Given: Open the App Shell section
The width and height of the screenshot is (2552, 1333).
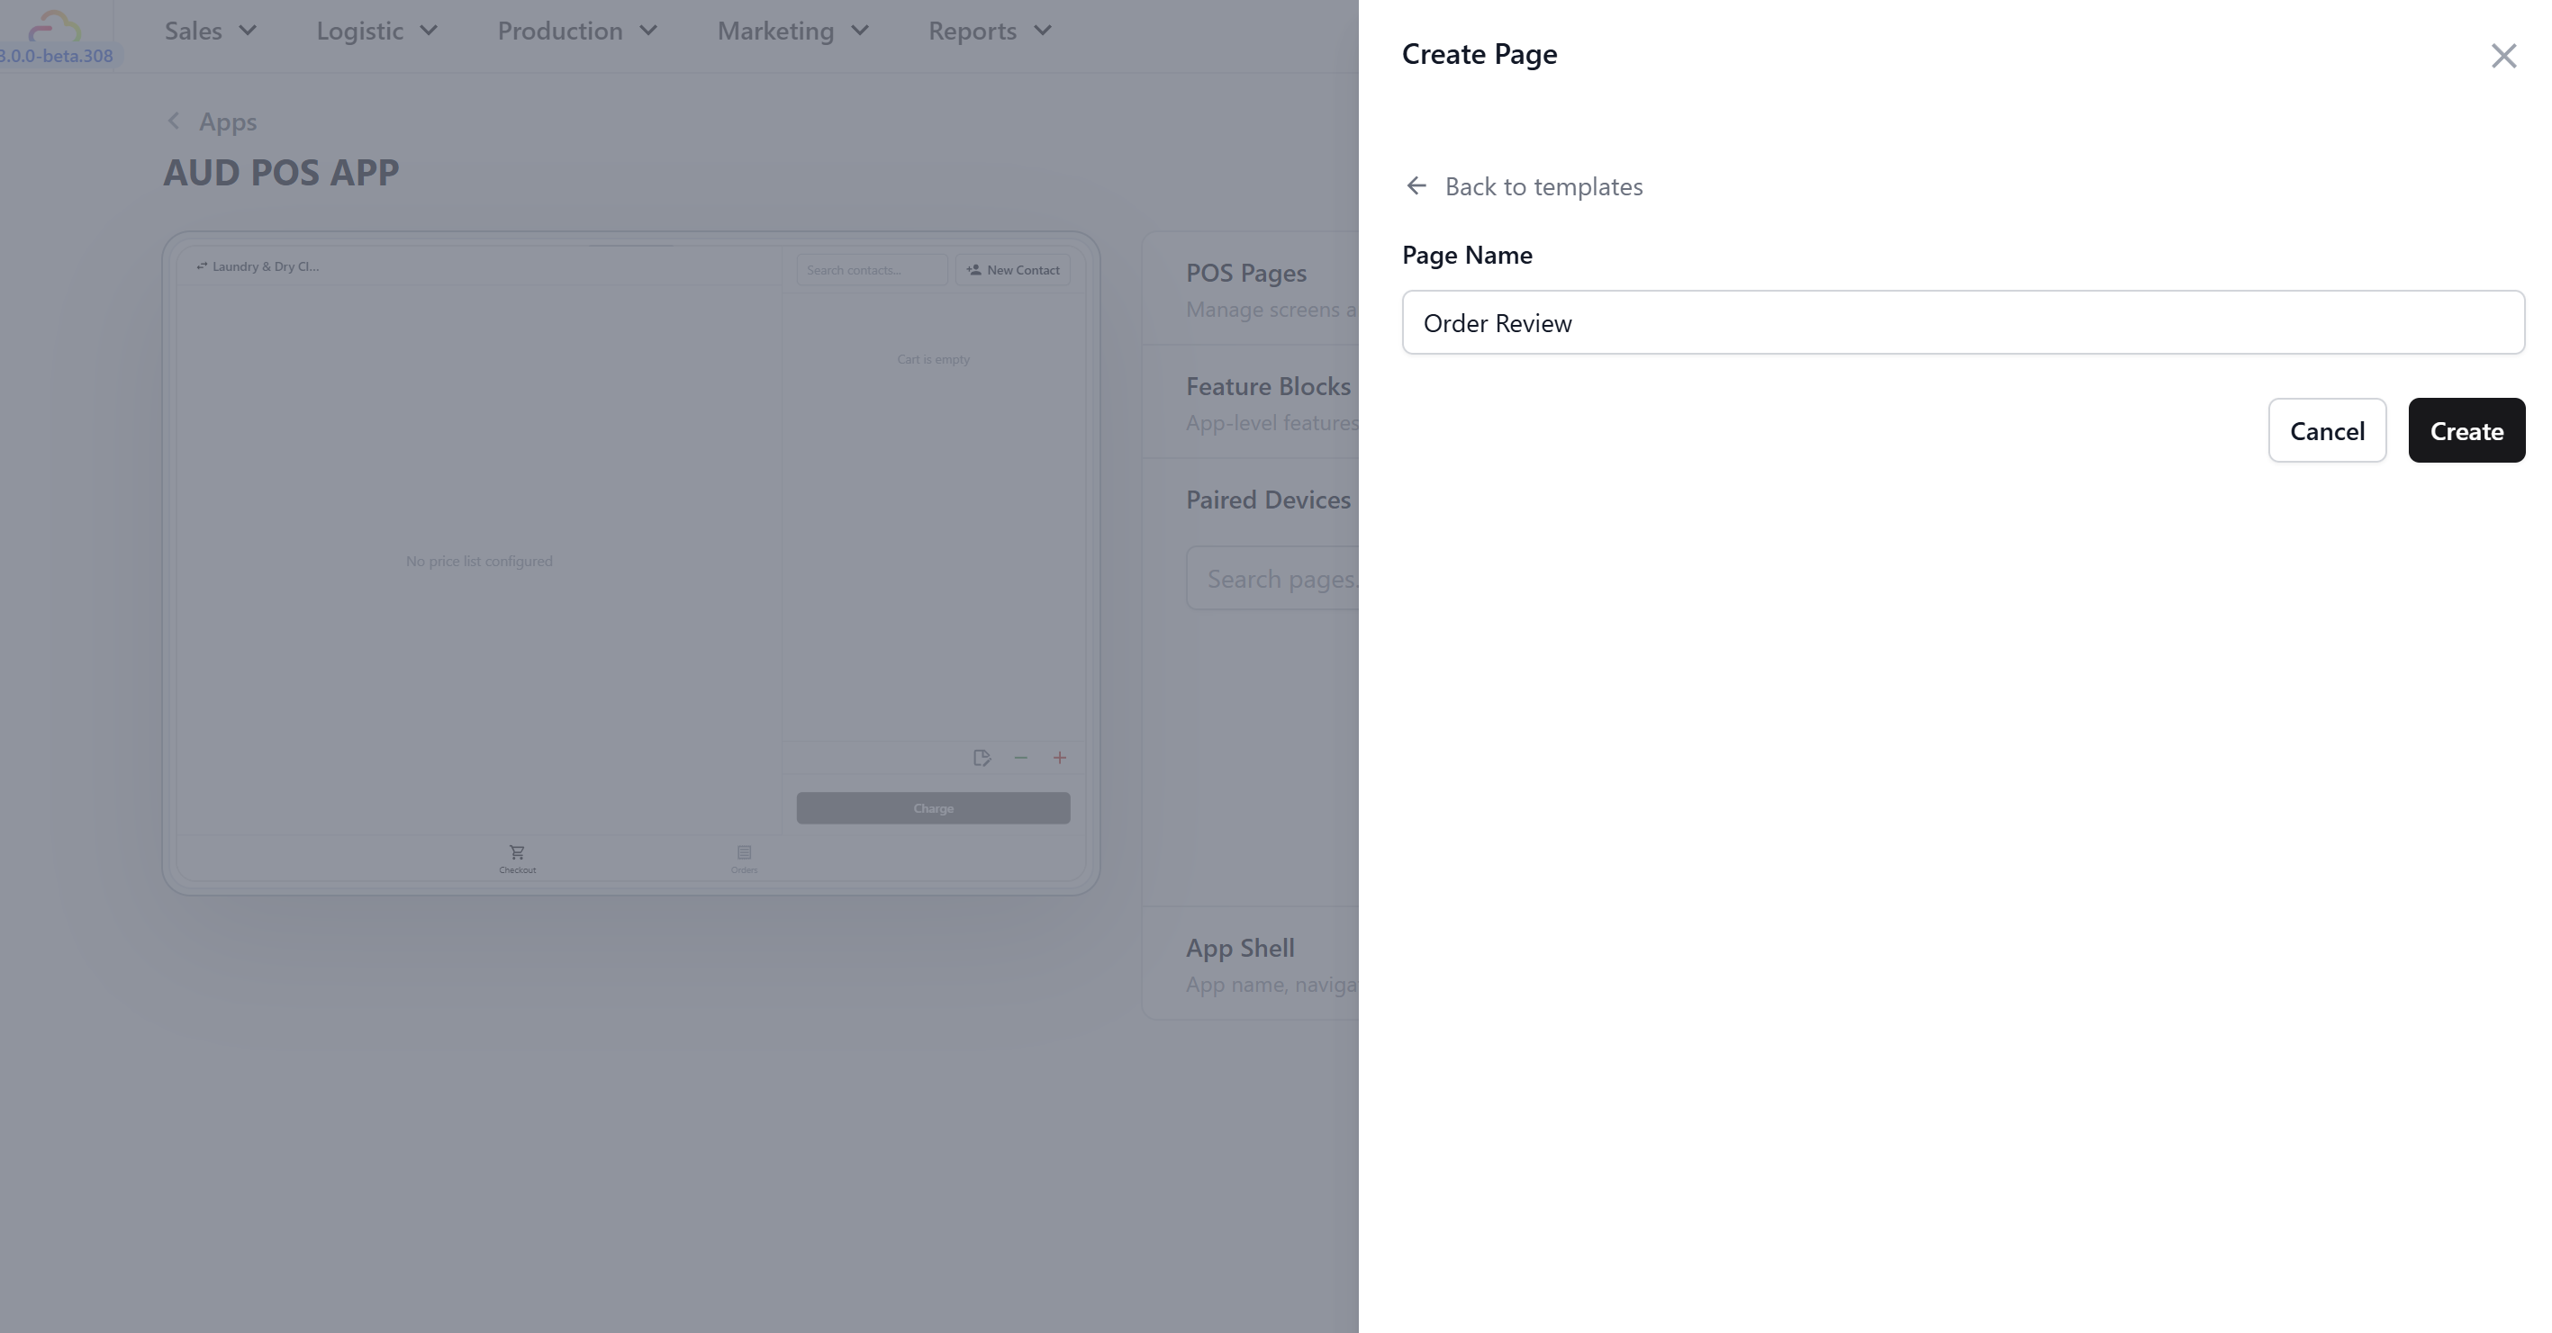Looking at the screenshot, I should (x=1250, y=964).
